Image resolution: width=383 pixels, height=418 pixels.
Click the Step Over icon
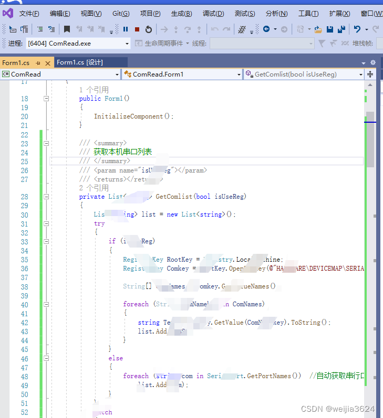click(188, 29)
